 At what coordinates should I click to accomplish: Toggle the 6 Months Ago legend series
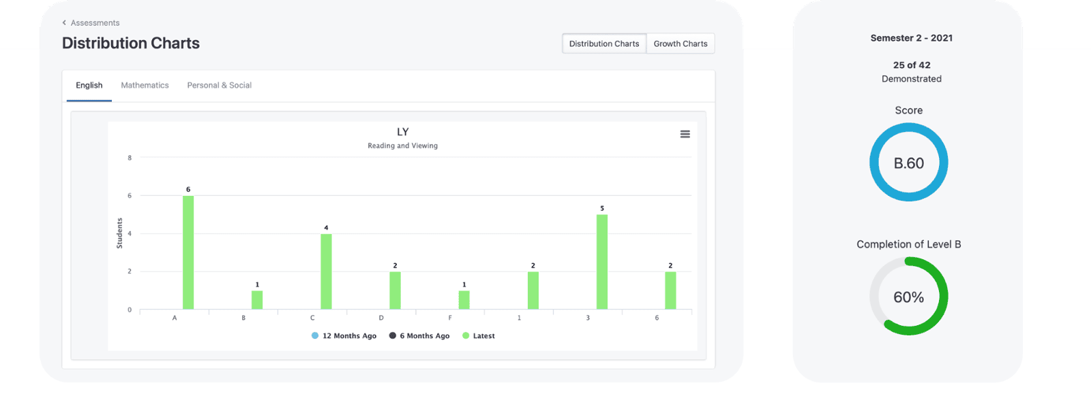(x=419, y=336)
